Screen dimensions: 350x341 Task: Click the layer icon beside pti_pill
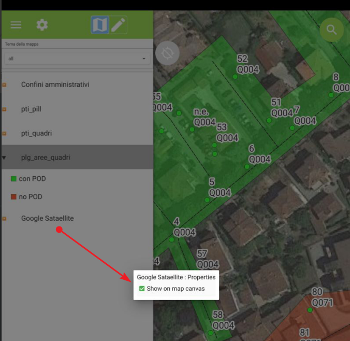pyautogui.click(x=5, y=109)
